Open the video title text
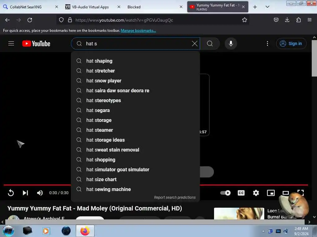The width and height of the screenshot is (317, 237). point(95,208)
